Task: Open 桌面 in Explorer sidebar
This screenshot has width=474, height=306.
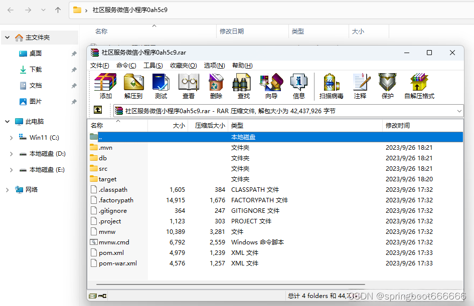Action: [x=36, y=54]
